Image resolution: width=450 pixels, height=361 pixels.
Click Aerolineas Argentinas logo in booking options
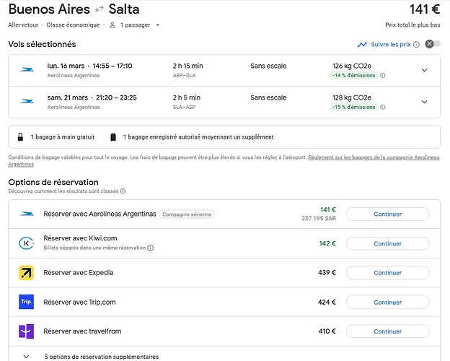click(x=27, y=214)
